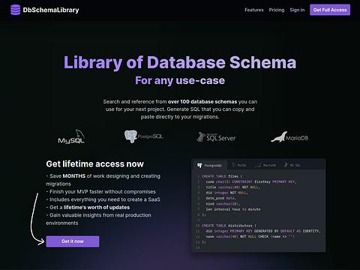This screenshot has height=270, width=360.
Task: Click the MySQL dolphin logo
Action: [x=71, y=136]
